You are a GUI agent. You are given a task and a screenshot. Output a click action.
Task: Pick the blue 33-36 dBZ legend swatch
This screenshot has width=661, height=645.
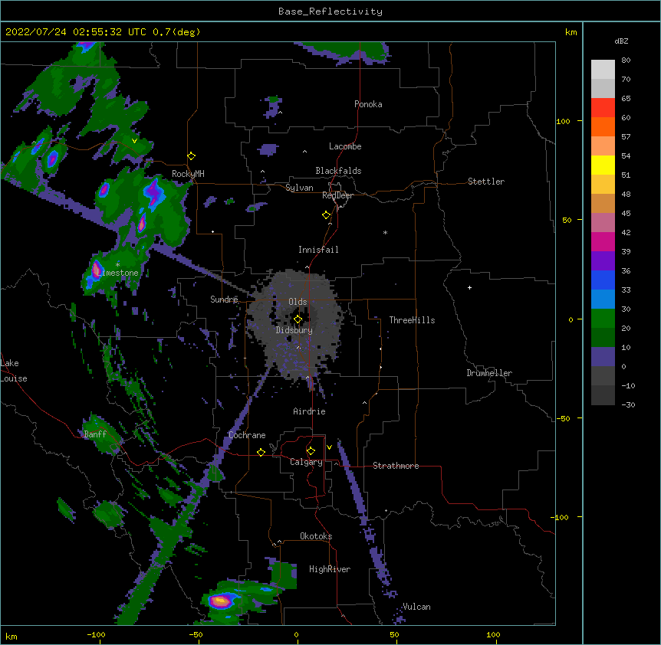coord(603,280)
